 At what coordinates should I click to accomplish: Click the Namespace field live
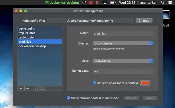click(x=123, y=71)
